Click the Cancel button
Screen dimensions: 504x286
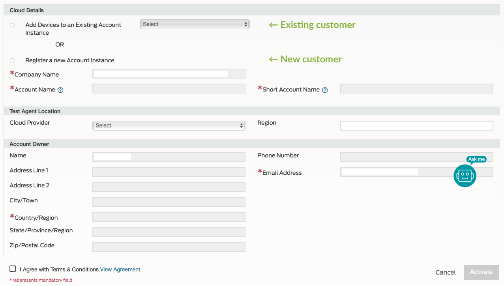[445, 272]
